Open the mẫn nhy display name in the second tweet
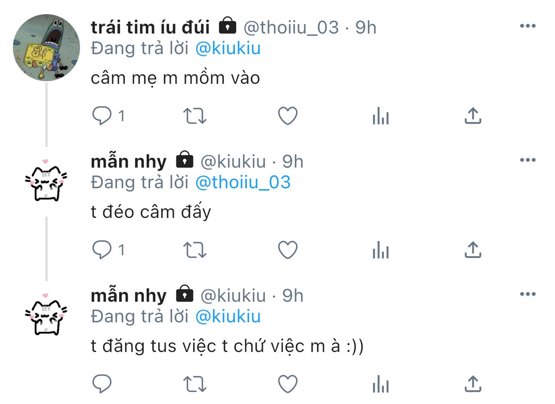555x404 pixels. (129, 162)
